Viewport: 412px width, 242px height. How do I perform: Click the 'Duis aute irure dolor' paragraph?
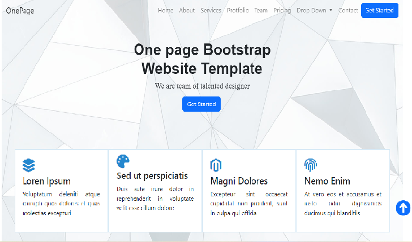click(x=155, y=198)
